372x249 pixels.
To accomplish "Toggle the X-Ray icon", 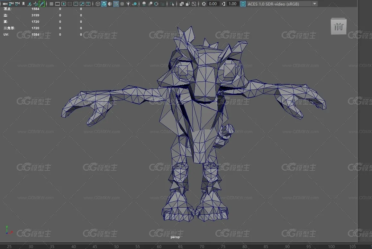I will tap(181, 4).
